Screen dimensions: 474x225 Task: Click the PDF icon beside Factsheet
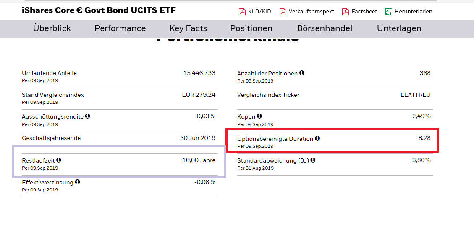tap(346, 12)
